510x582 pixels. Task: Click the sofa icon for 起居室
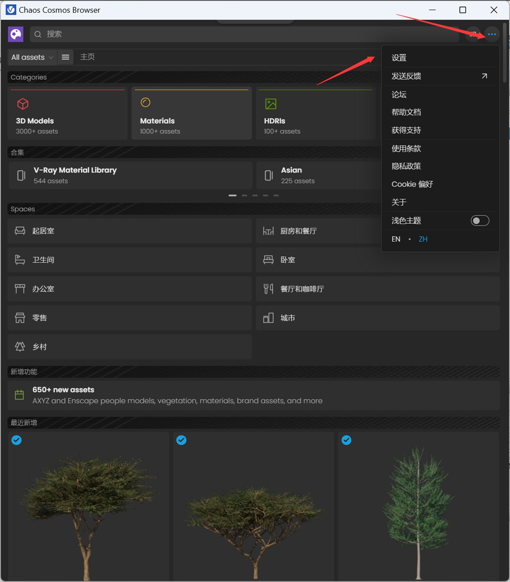(x=20, y=231)
